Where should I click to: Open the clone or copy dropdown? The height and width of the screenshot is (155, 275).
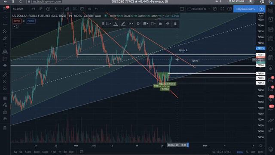(153, 24)
